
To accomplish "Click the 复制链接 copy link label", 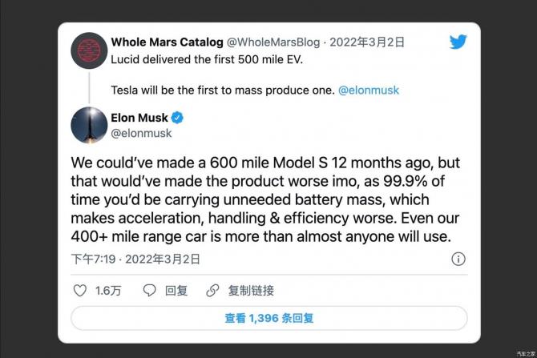I will coord(251,290).
